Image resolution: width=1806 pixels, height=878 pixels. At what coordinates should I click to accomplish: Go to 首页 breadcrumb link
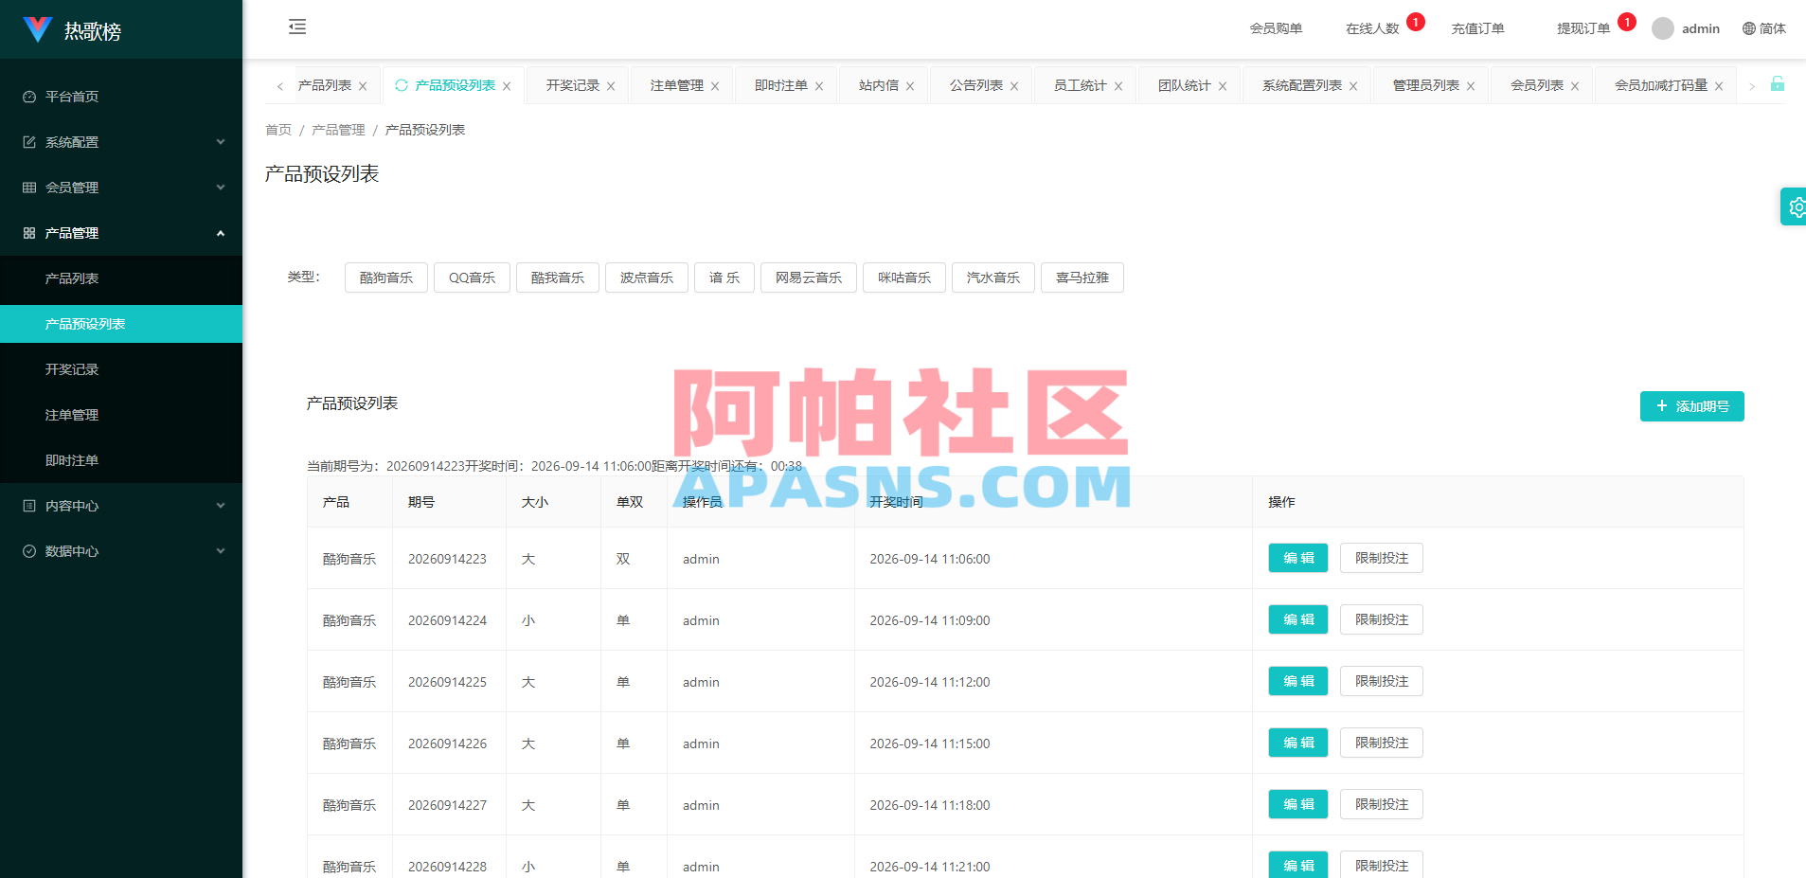(x=278, y=130)
